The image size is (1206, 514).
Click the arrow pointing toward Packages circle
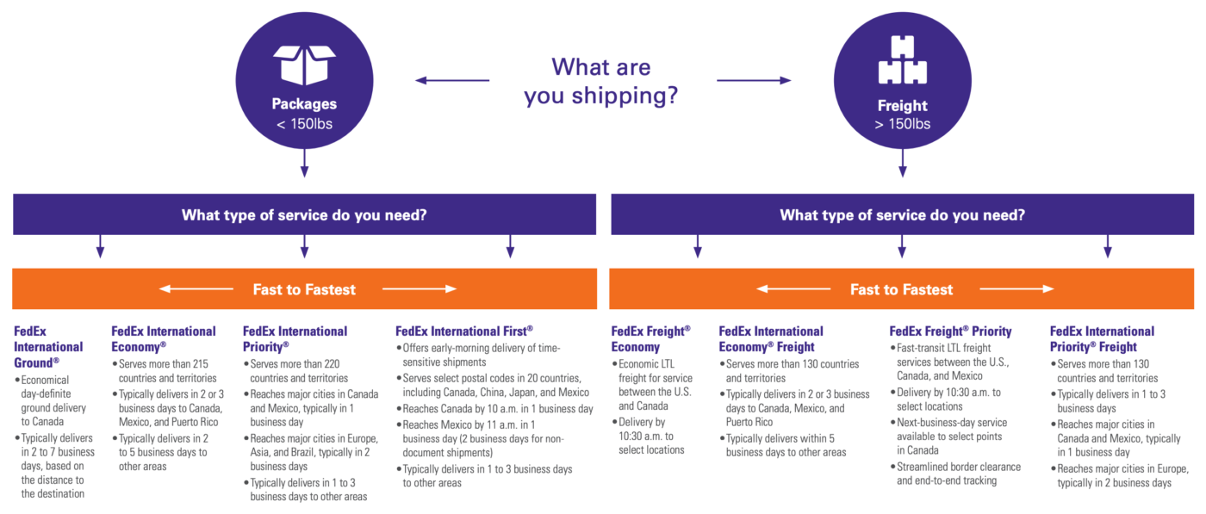click(451, 81)
